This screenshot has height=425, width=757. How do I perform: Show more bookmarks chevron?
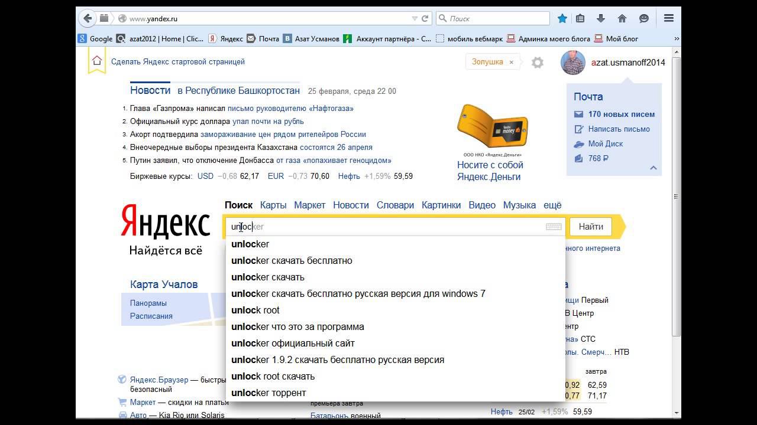677,38
